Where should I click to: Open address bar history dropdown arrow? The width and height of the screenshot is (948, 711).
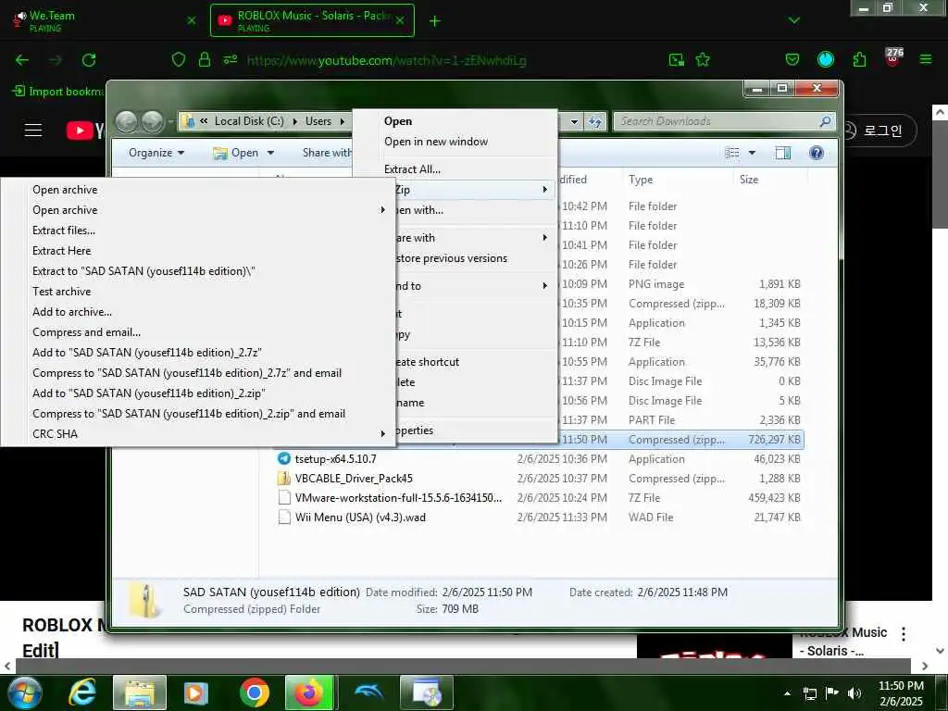pos(574,121)
